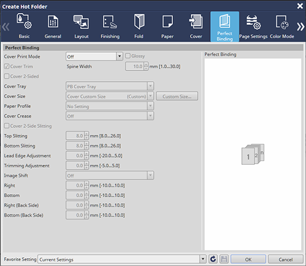Open the Favorite Setting dropdown
This screenshot has height=266, width=306.
tap(122, 259)
